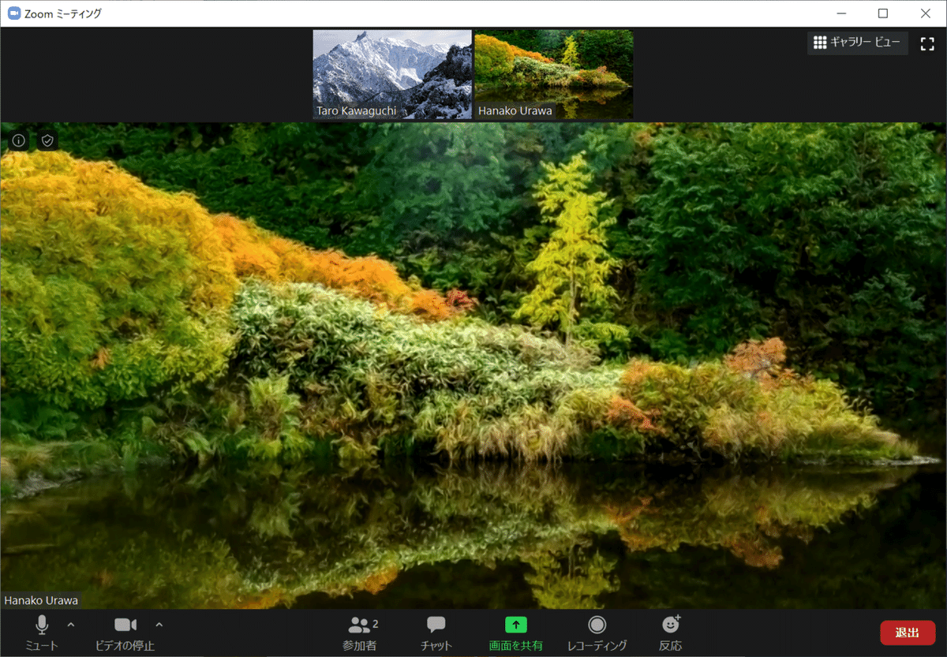Open encryption shield icon
Image resolution: width=947 pixels, height=657 pixels.
48,140
